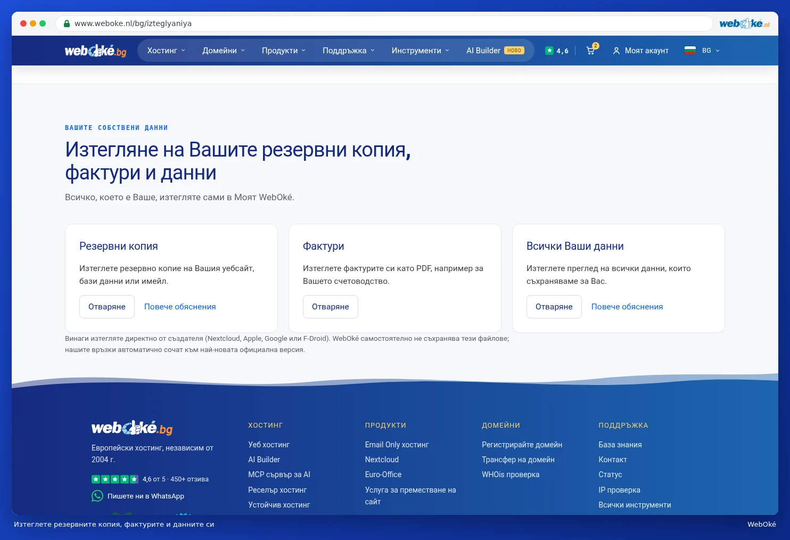Open MCP сървър за AI footer link
This screenshot has height=540, width=790.
point(279,474)
